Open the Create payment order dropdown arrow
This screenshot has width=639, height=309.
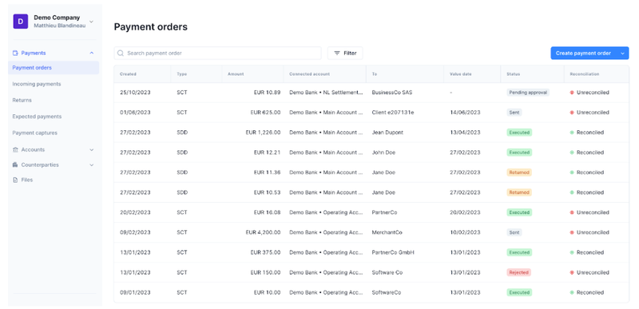pos(623,53)
